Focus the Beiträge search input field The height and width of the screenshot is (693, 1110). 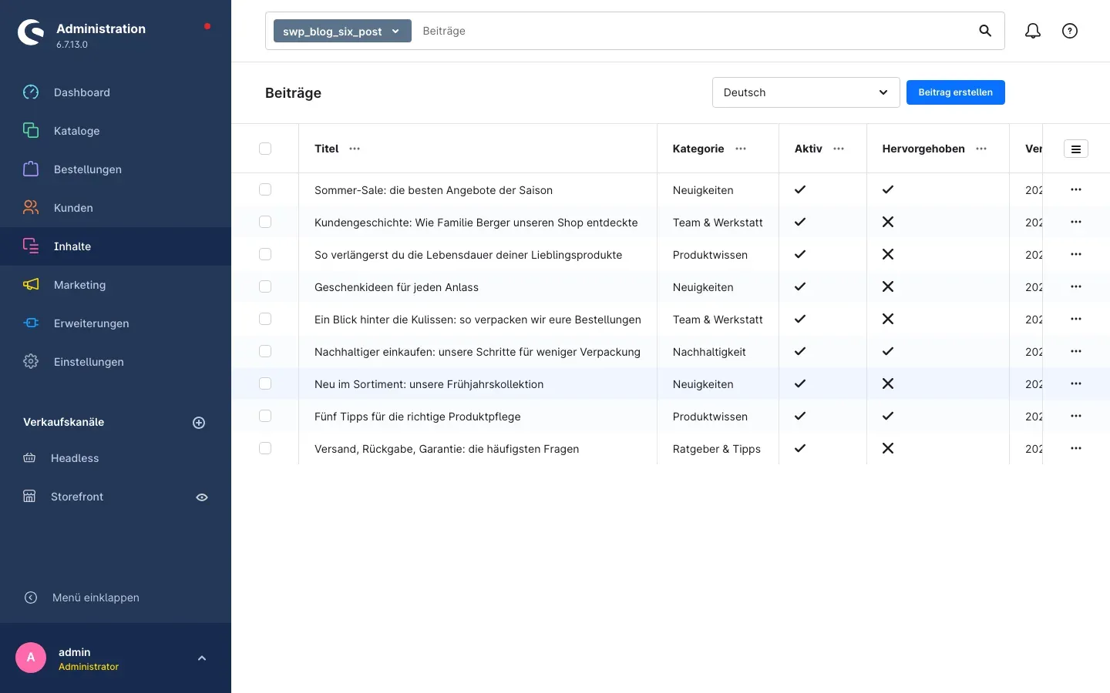pos(694,31)
